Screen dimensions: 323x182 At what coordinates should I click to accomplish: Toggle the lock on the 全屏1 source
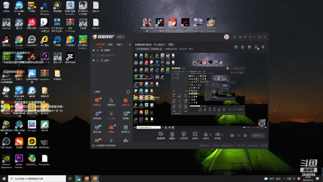(x=98, y=60)
